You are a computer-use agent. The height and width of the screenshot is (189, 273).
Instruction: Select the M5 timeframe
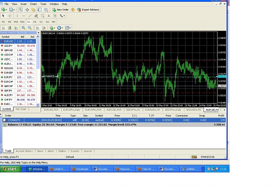(x=10, y=22)
